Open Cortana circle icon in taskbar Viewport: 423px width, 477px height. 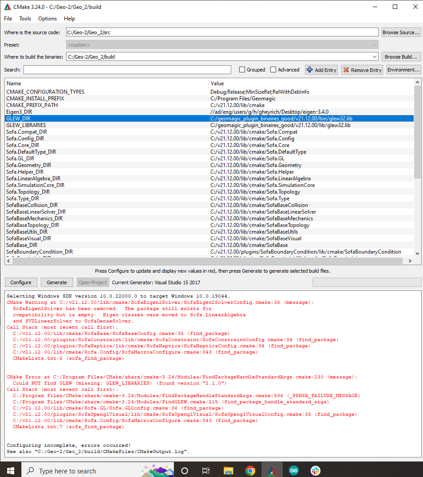pyautogui.click(x=185, y=471)
